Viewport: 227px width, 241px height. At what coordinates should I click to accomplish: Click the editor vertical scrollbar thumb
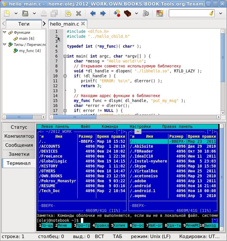point(223,58)
